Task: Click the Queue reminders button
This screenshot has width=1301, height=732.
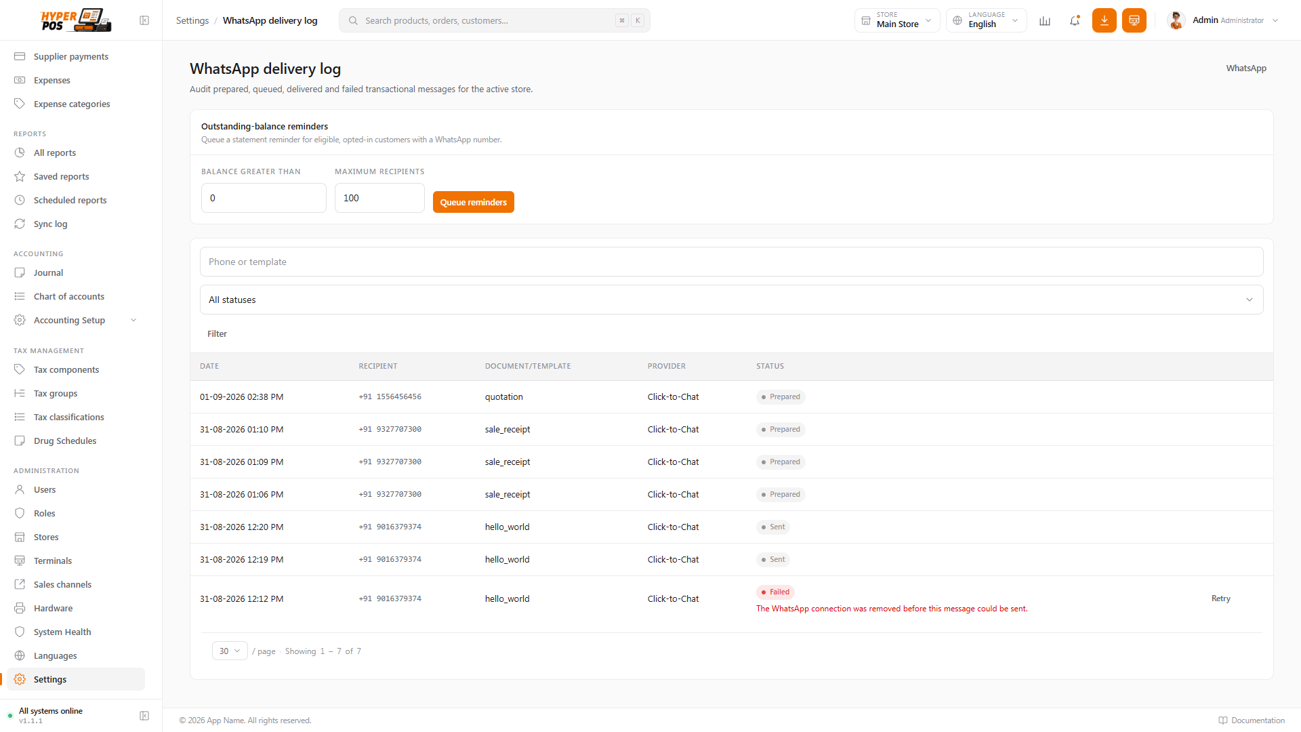Action: point(474,202)
